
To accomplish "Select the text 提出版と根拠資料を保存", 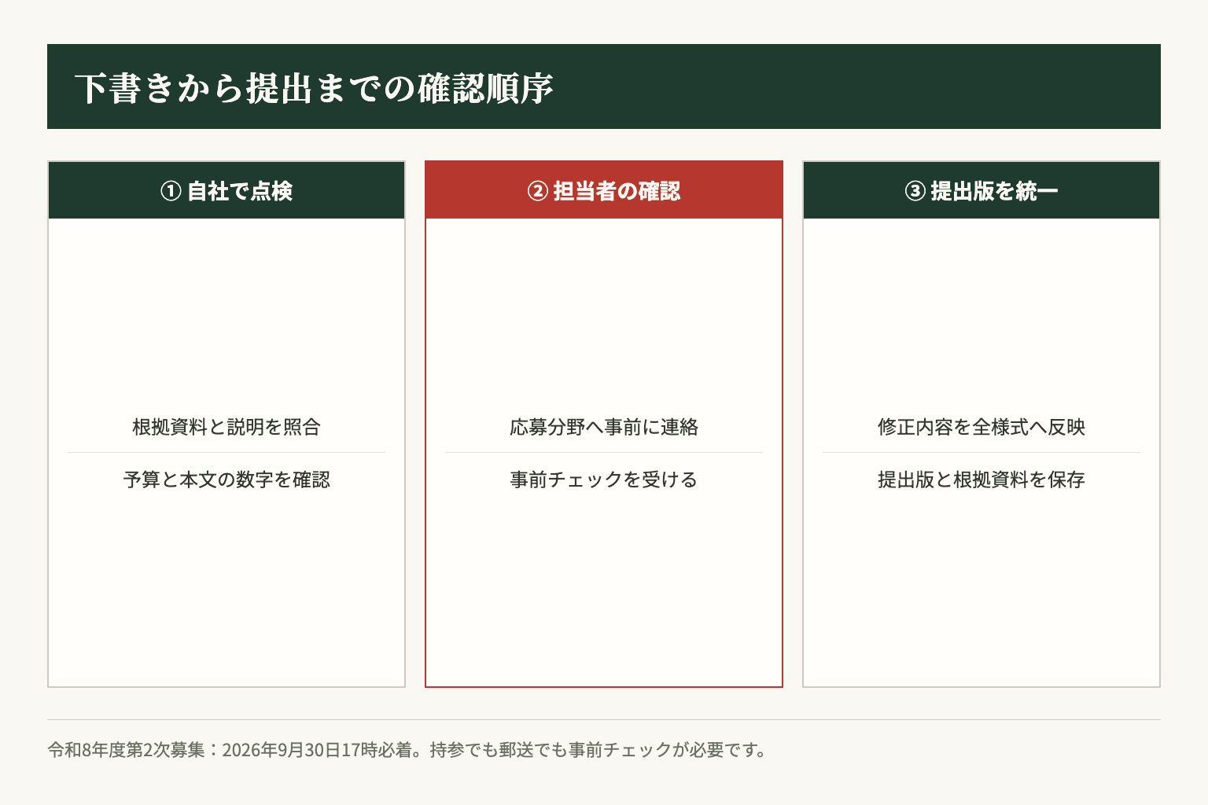I will point(981,480).
